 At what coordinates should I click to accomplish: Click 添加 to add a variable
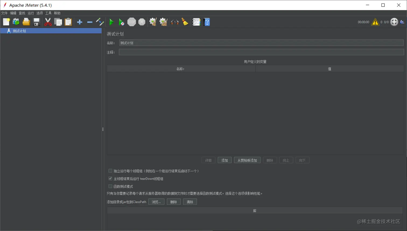click(x=224, y=160)
